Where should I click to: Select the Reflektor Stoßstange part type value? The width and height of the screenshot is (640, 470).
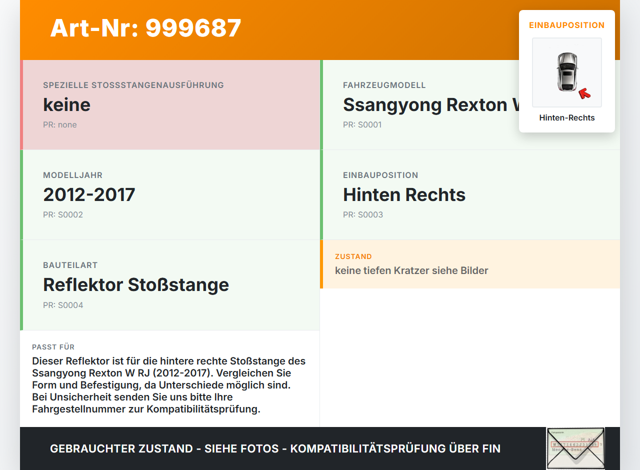136,284
